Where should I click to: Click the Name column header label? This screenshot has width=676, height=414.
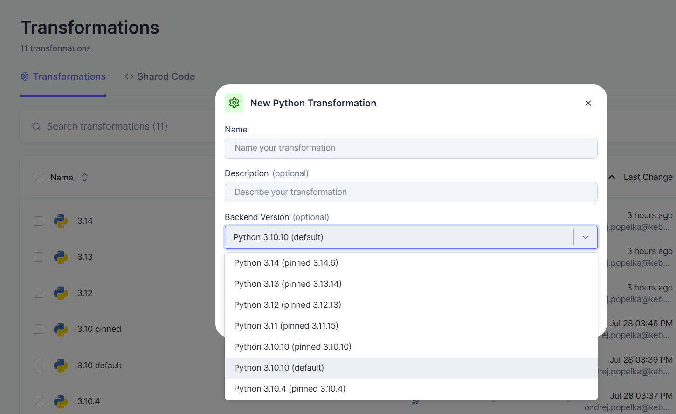click(x=62, y=178)
